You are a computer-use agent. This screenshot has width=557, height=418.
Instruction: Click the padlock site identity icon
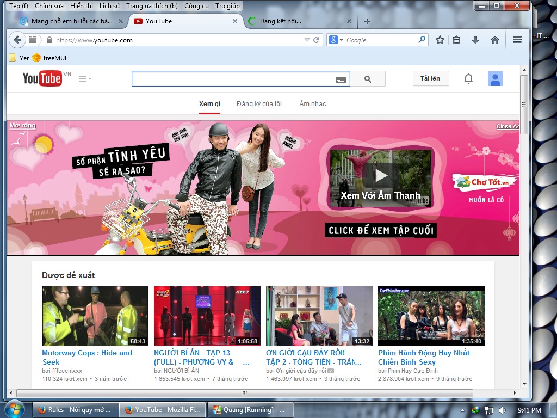tap(49, 40)
